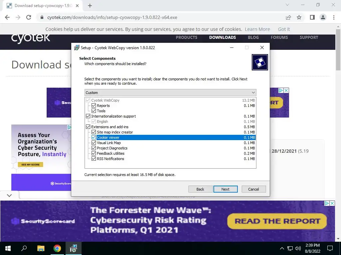Uncheck the Tools component
The height and width of the screenshot is (255, 341).
(94, 111)
